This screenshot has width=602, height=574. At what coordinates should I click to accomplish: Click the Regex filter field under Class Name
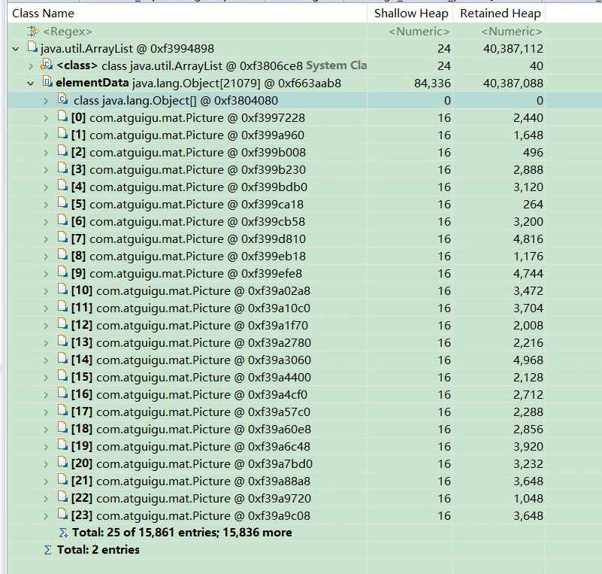tap(187, 31)
